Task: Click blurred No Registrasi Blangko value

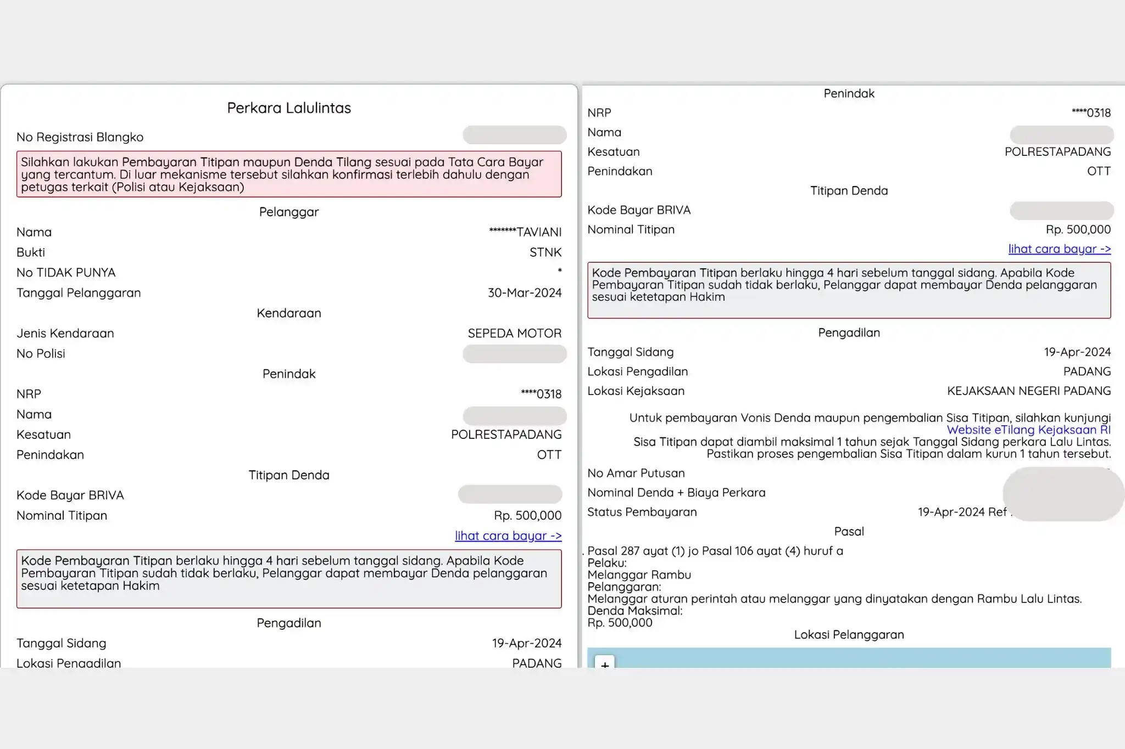Action: tap(514, 135)
